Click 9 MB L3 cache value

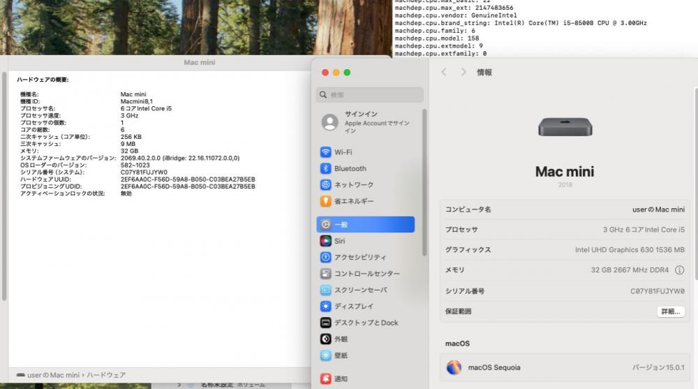(128, 145)
